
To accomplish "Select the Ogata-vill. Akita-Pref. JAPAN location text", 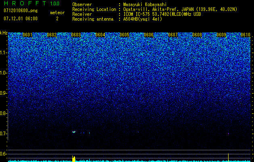I will pyautogui.click(x=180, y=9).
